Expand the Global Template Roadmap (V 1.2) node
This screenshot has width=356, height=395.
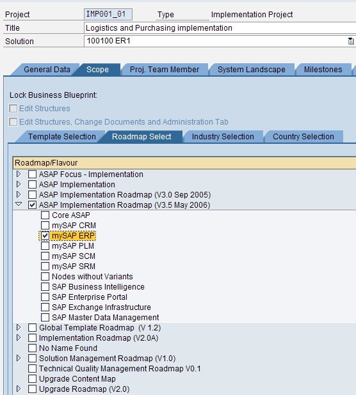point(19,327)
